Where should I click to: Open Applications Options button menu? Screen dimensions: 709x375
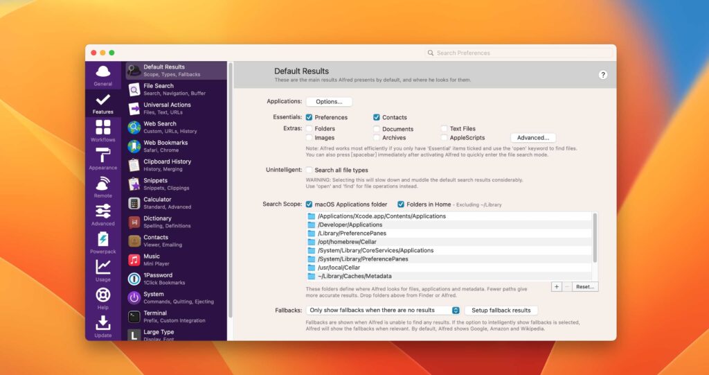tap(329, 102)
